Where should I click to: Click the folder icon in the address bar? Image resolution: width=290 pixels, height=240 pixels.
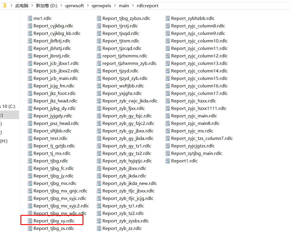(5, 5)
